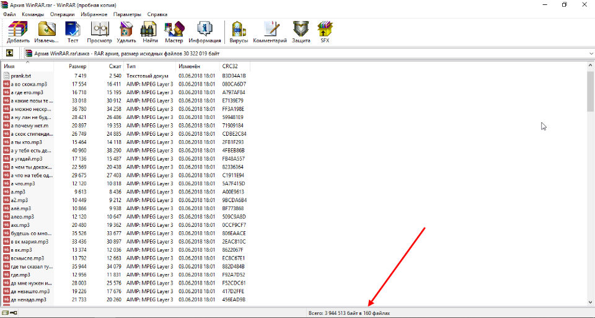Select file "а скок стипенди..."
Image resolution: width=595 pixels, height=318 pixels.
[32, 134]
